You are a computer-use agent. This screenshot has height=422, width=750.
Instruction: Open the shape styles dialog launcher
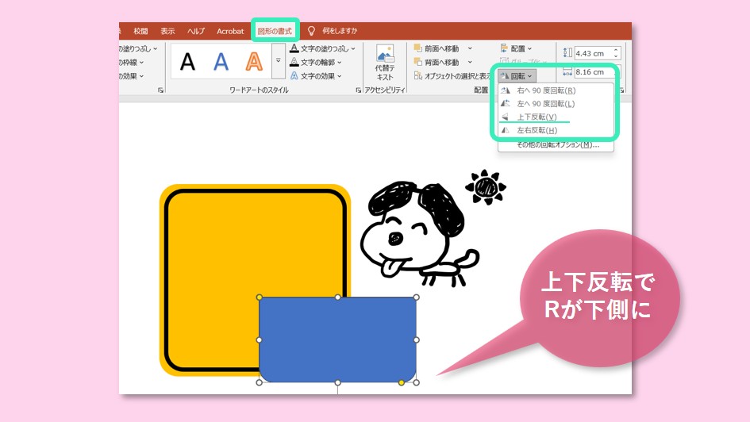(x=160, y=90)
